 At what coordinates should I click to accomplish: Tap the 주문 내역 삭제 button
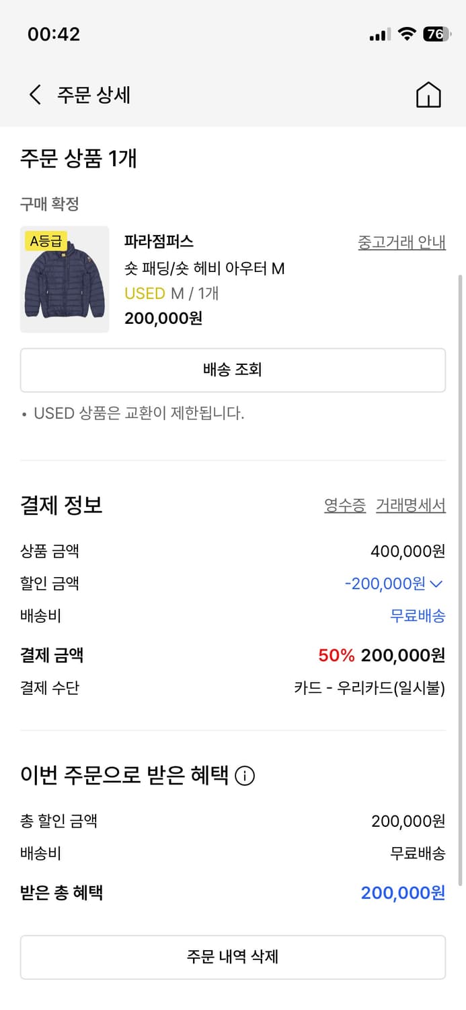(x=233, y=957)
